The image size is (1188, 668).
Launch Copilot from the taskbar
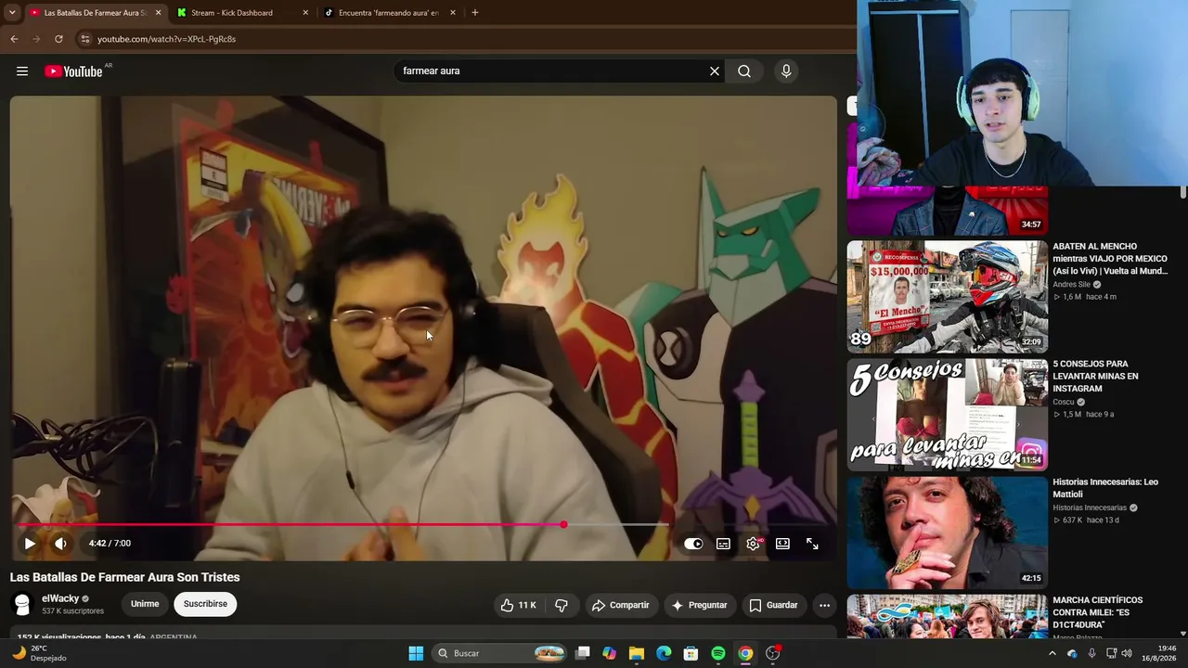pyautogui.click(x=610, y=653)
